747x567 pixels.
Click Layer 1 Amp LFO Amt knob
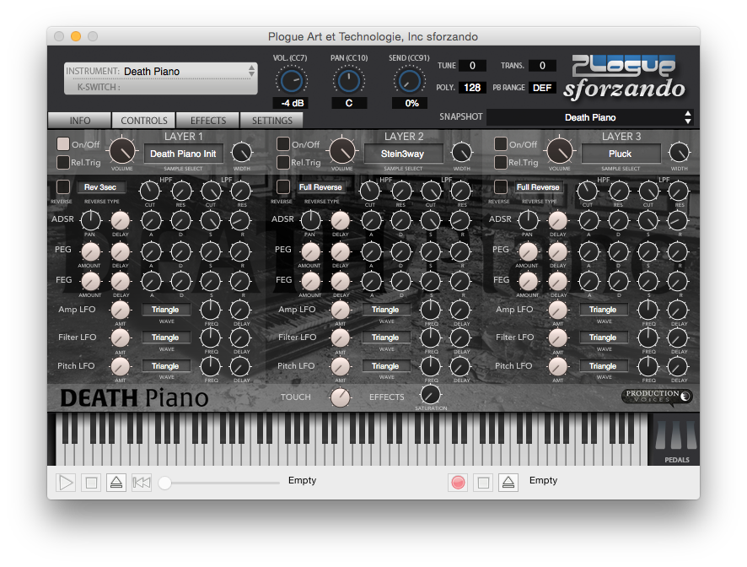point(120,310)
